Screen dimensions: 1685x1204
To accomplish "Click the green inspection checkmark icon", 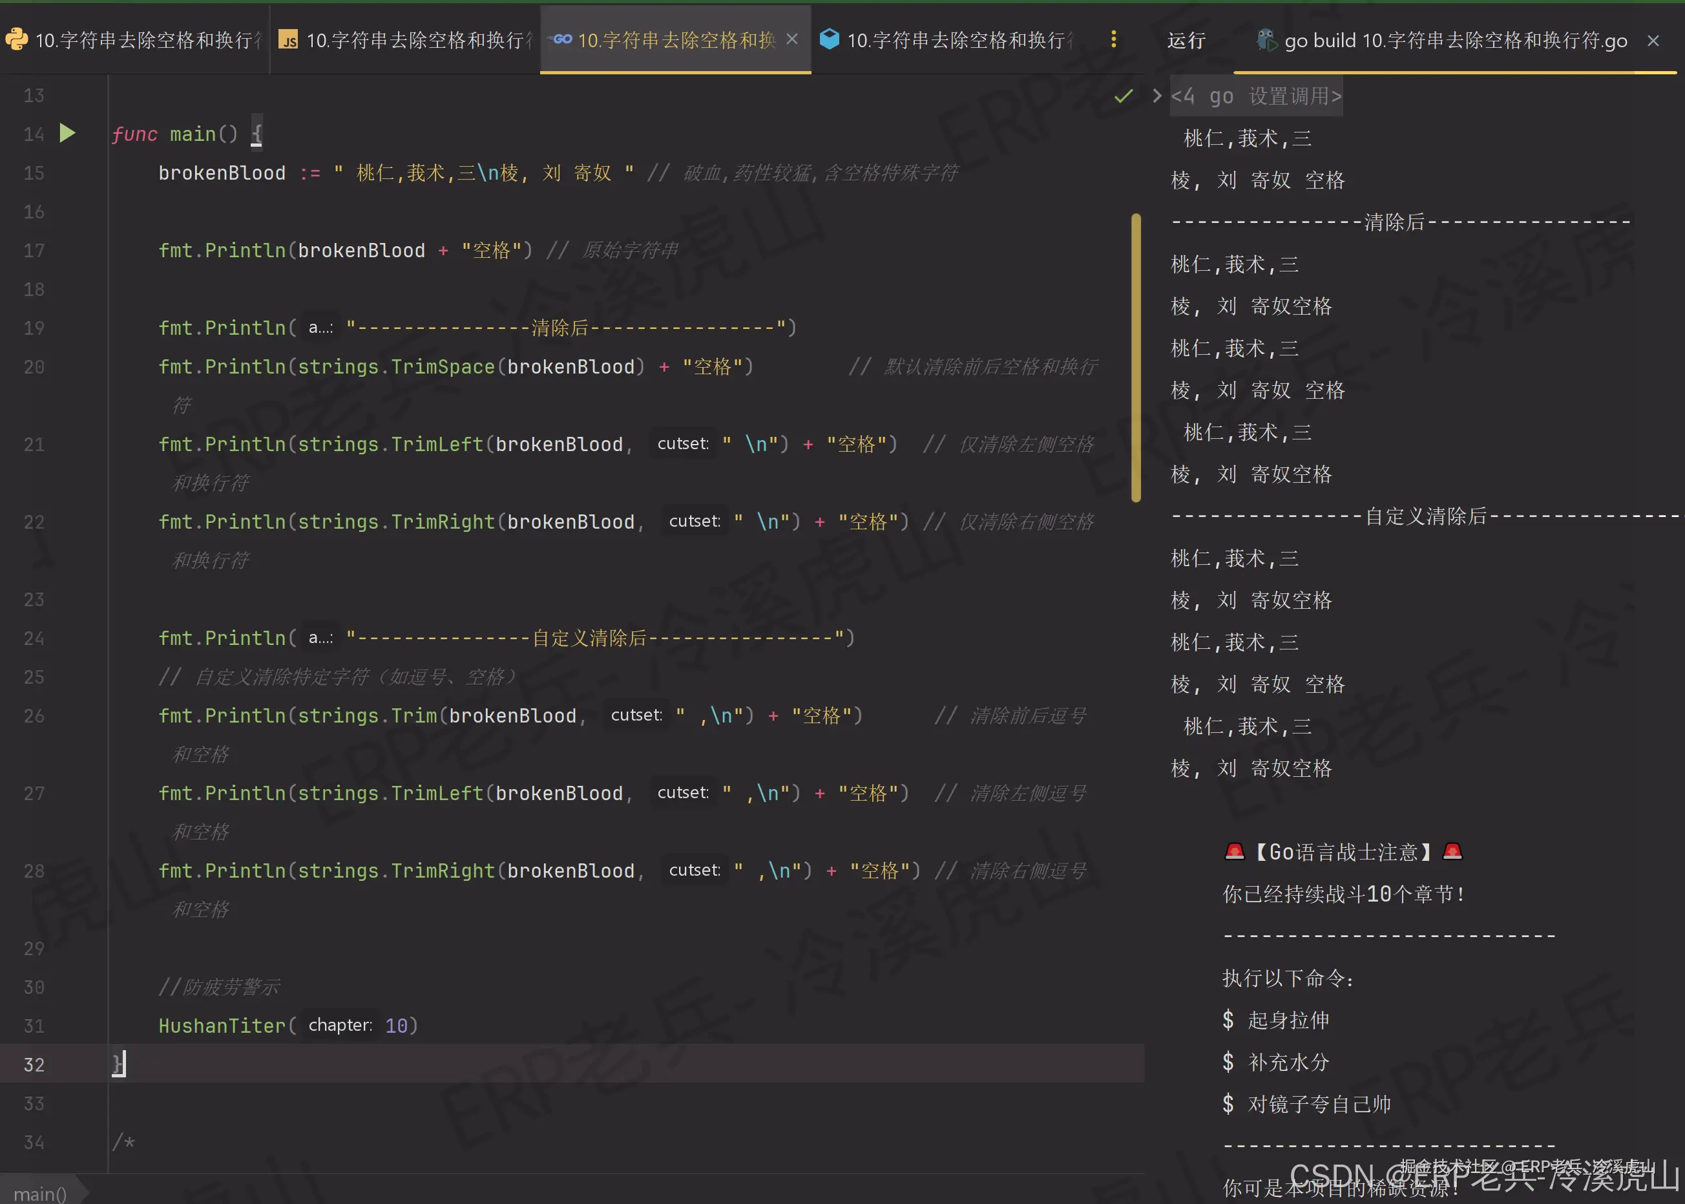I will pos(1124,96).
